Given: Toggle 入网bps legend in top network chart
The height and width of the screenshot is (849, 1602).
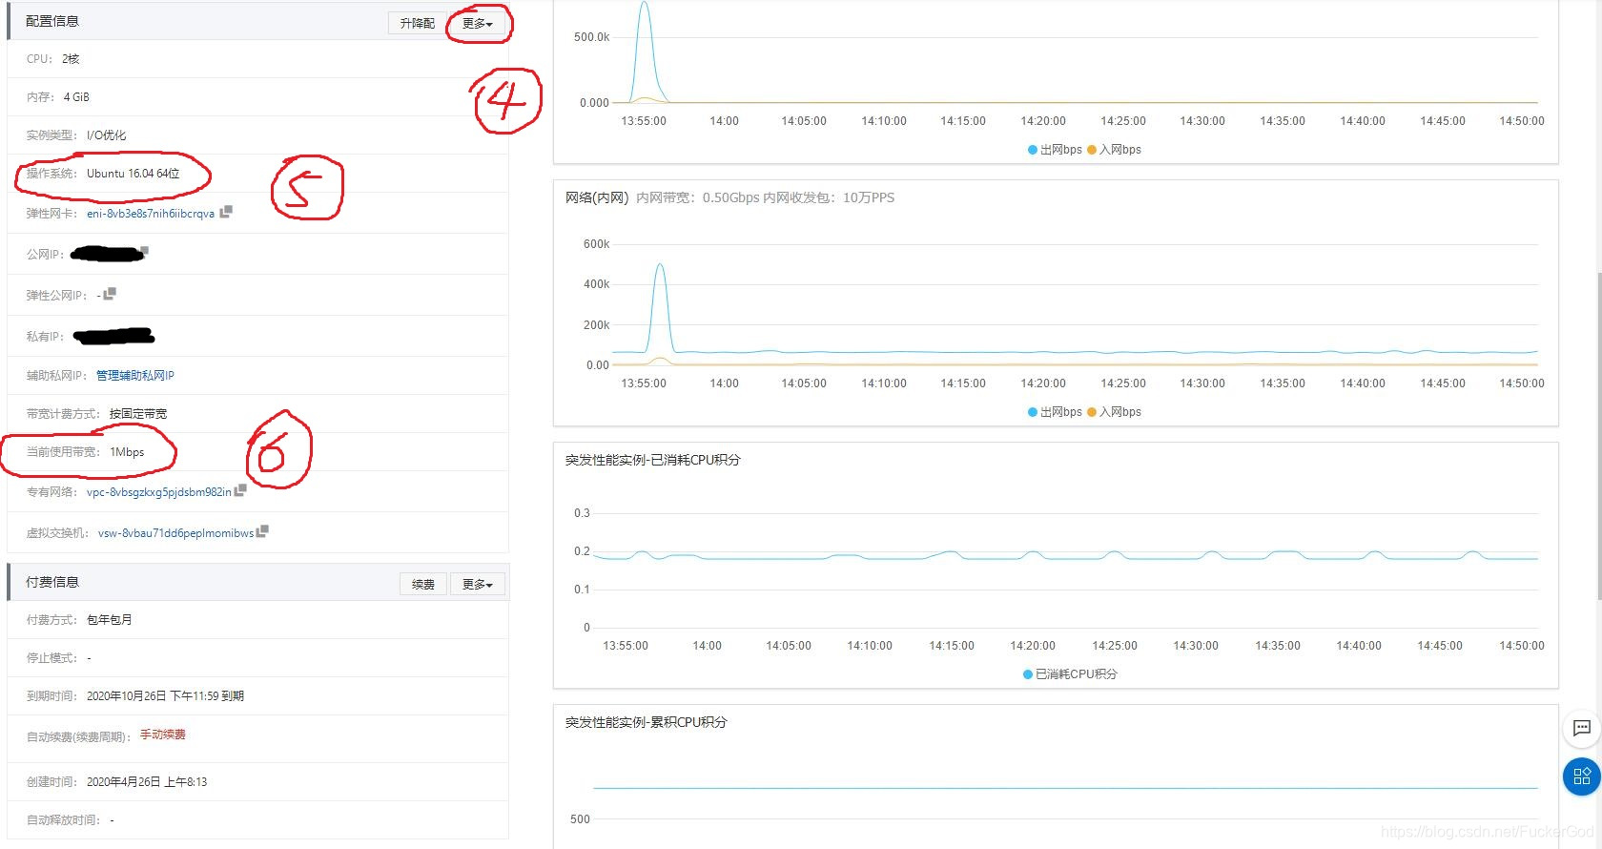Looking at the screenshot, I should click(1114, 150).
